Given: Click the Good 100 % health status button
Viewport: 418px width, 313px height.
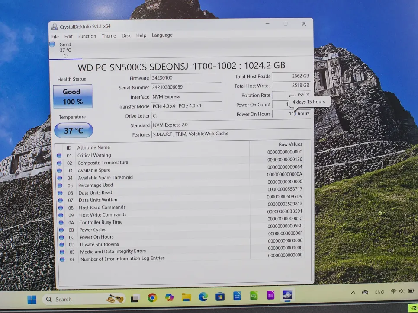Looking at the screenshot, I should click(72, 96).
